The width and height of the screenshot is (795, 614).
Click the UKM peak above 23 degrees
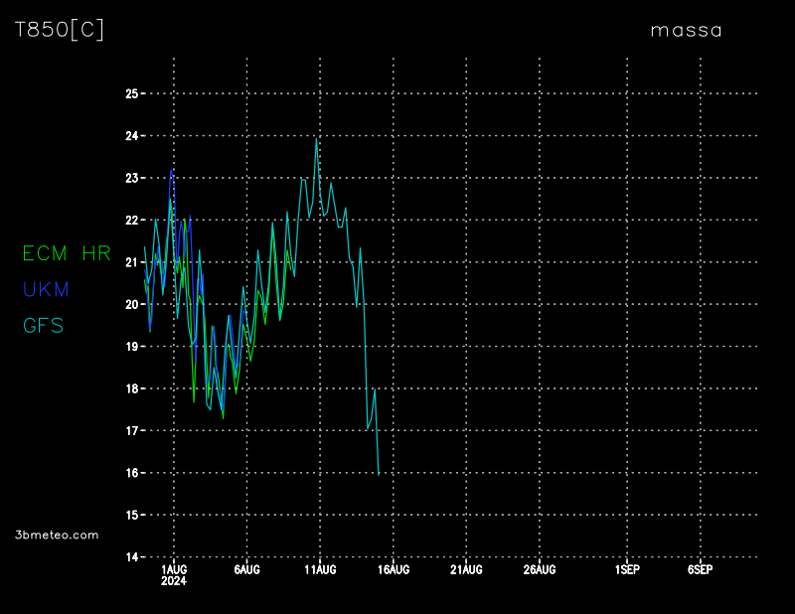click(x=172, y=169)
